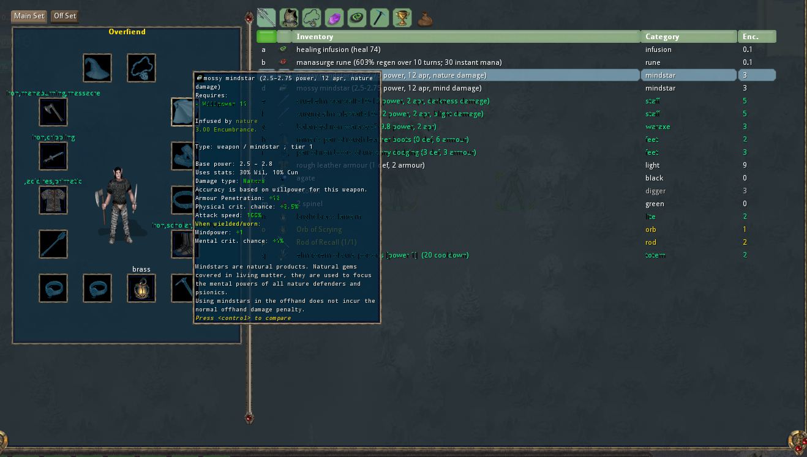The height and width of the screenshot is (457, 807).
Task: Select the empty staff ammo slot
Action: click(53, 244)
